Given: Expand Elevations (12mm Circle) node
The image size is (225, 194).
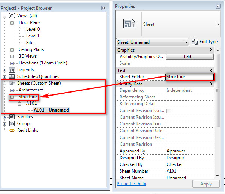Looking at the screenshot, I should click(x=12, y=63).
